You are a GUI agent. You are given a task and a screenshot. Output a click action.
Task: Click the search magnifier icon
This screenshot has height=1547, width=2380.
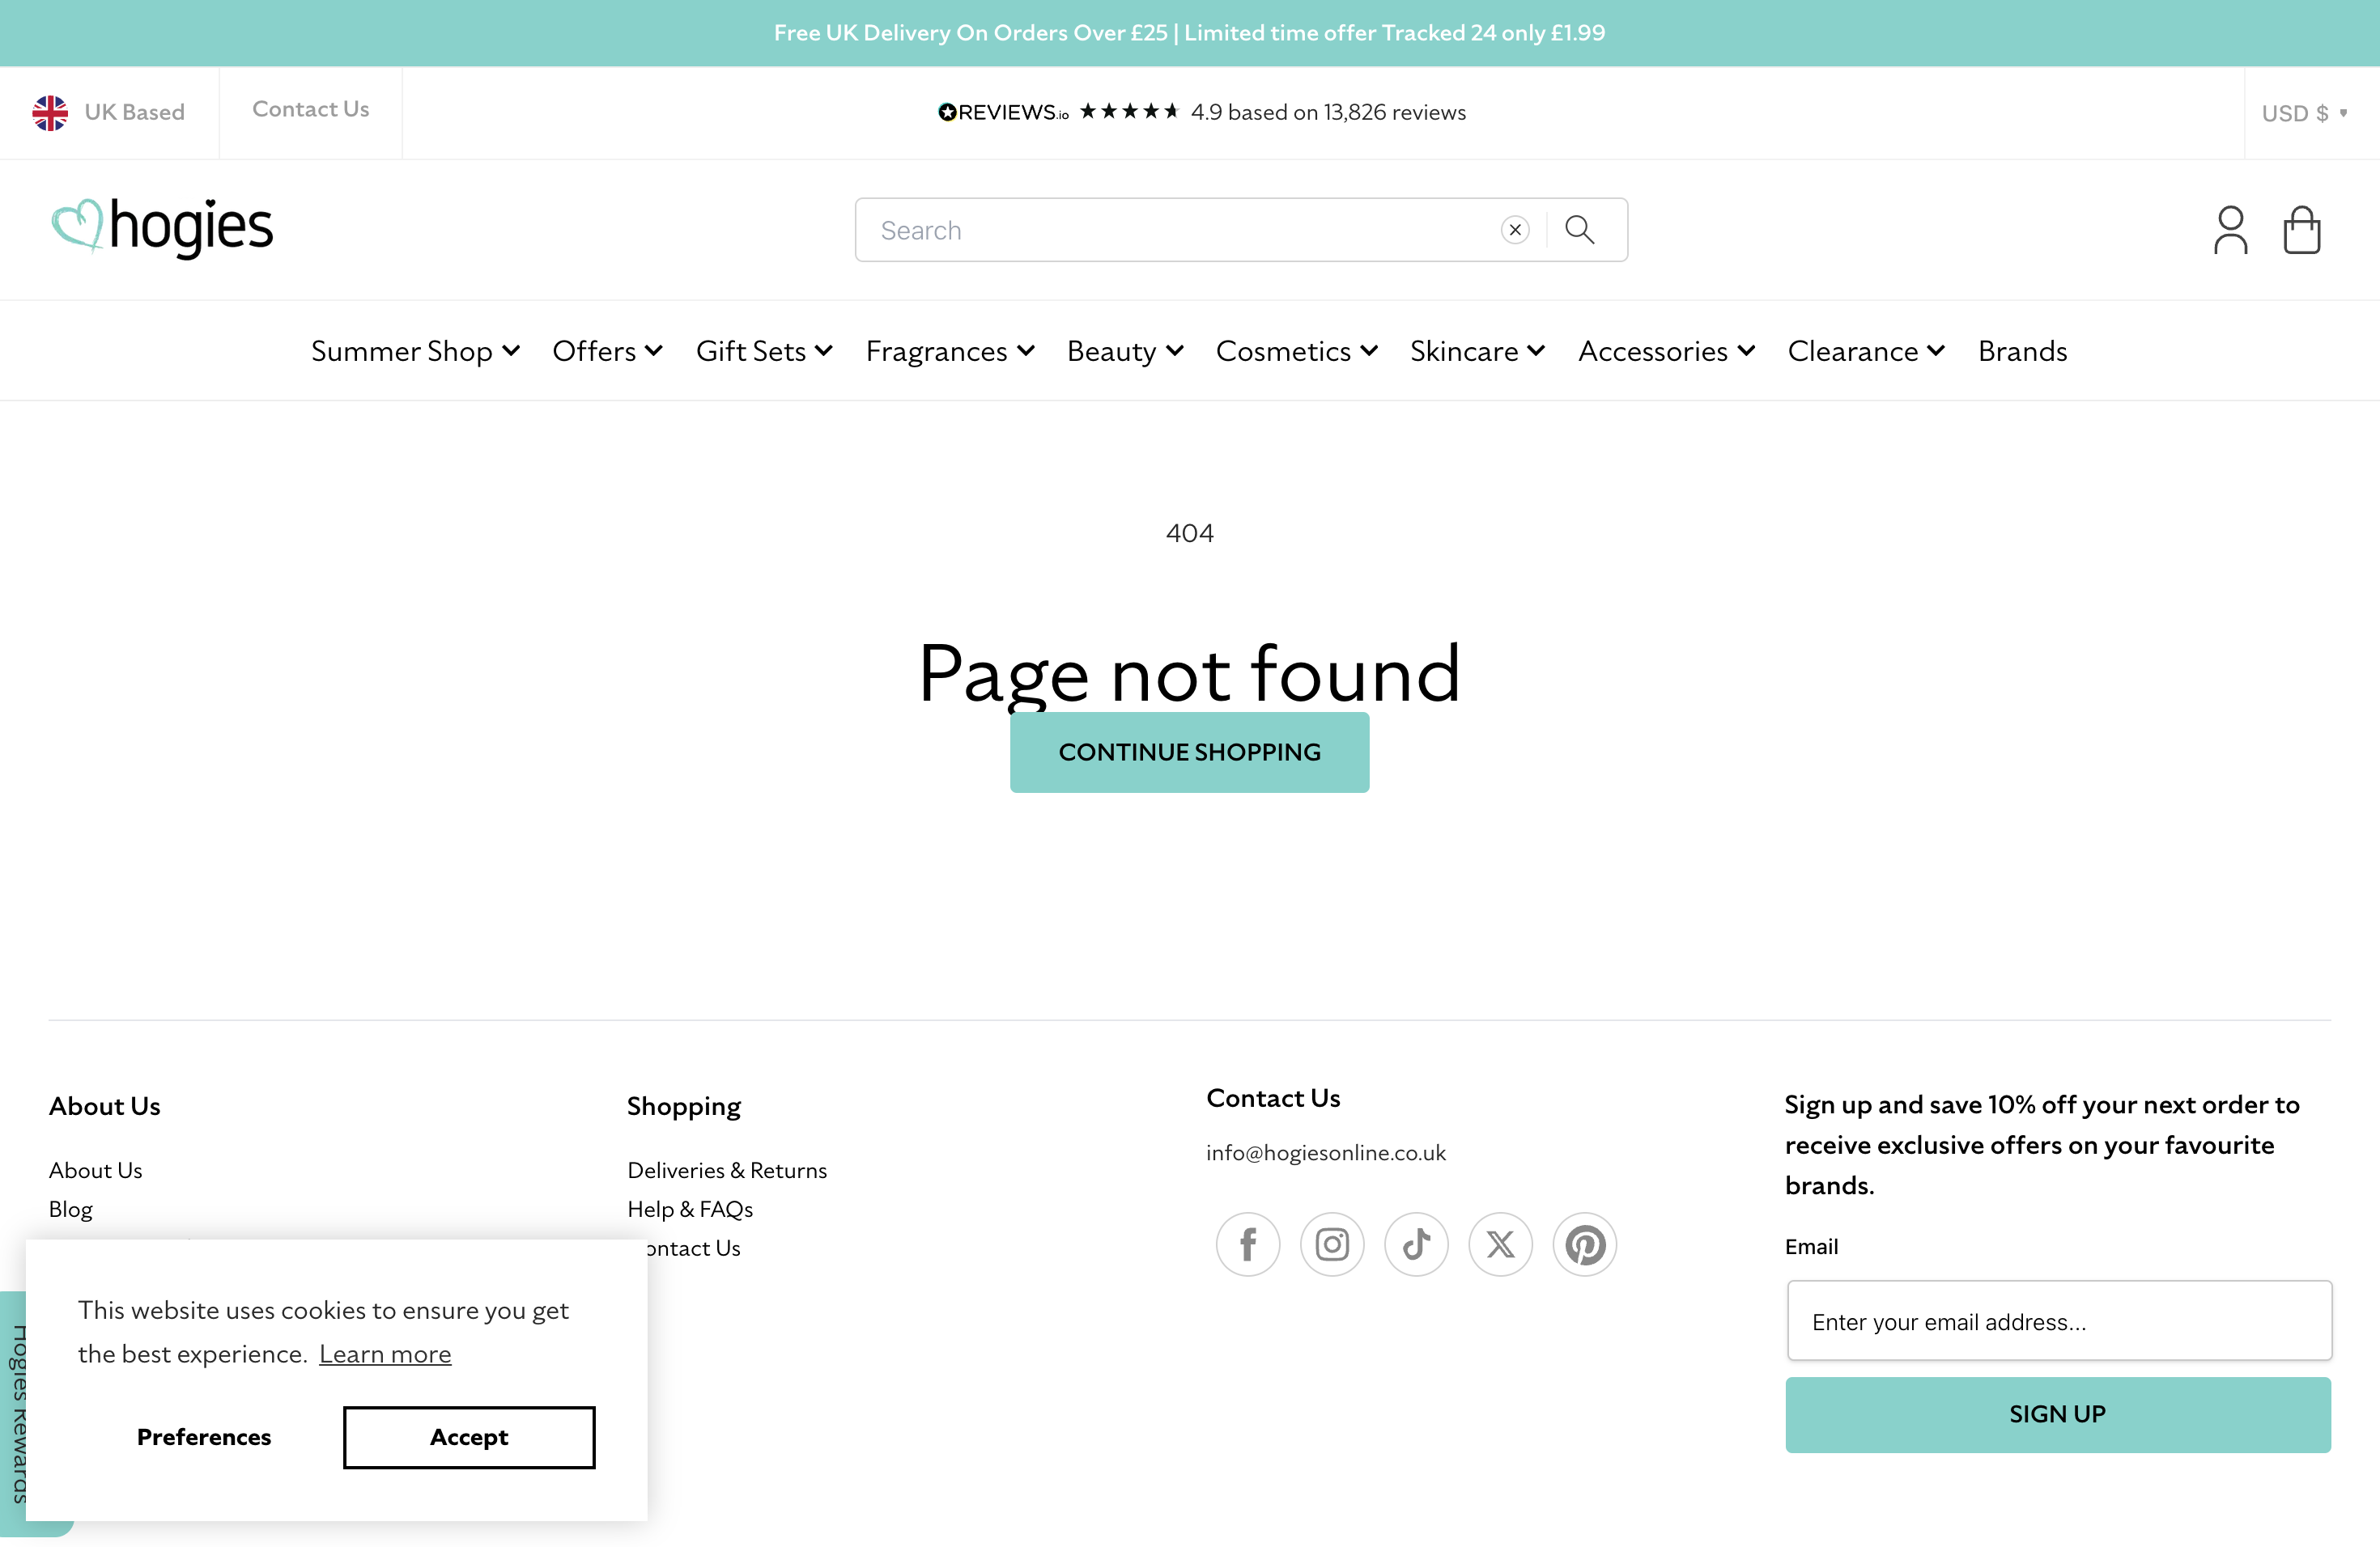[1581, 229]
